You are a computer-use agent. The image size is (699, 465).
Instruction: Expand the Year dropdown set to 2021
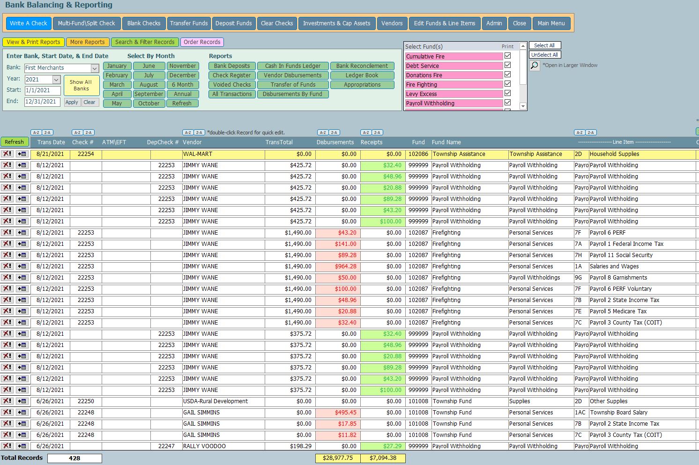56,80
